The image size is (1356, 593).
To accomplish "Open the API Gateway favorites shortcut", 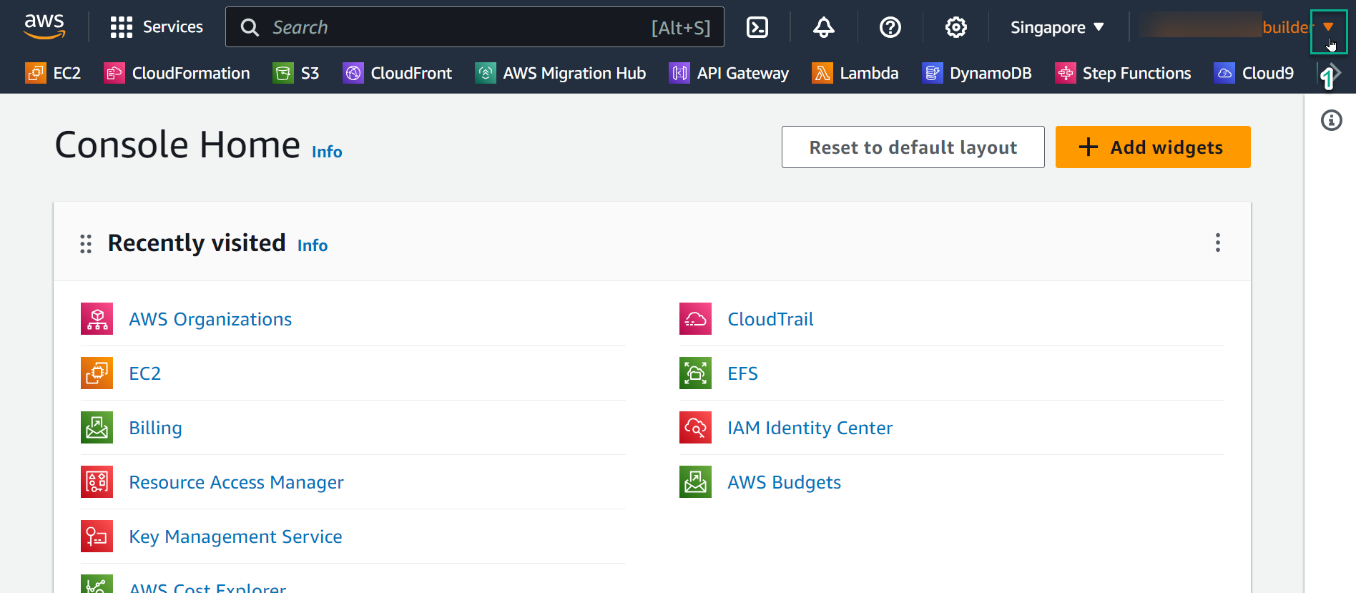I will (x=729, y=73).
